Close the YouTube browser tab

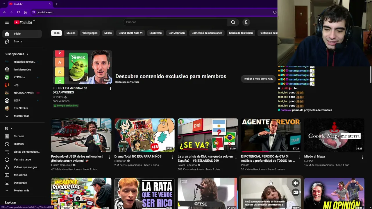pyautogui.click(x=49, y=4)
